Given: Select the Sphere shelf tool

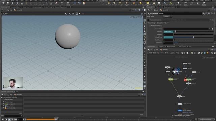Looking at the screenshot, I should (x=8, y=3).
